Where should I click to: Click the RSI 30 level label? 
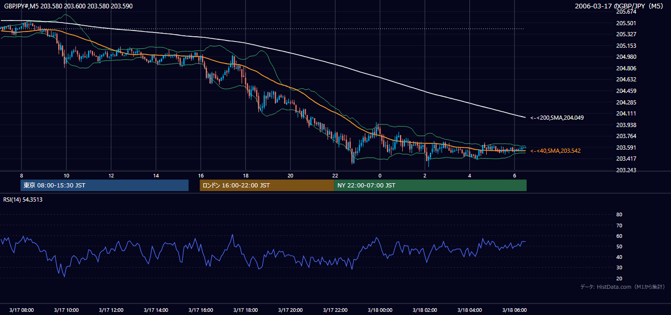pyautogui.click(x=619, y=268)
